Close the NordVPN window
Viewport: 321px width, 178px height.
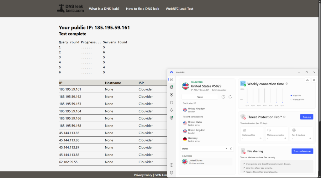(314, 72)
